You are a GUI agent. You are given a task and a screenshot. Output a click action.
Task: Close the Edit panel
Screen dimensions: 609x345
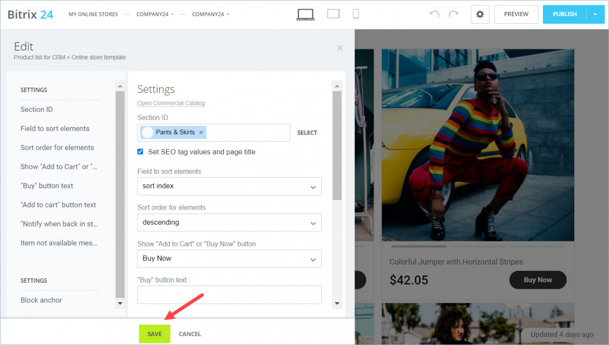pos(340,48)
